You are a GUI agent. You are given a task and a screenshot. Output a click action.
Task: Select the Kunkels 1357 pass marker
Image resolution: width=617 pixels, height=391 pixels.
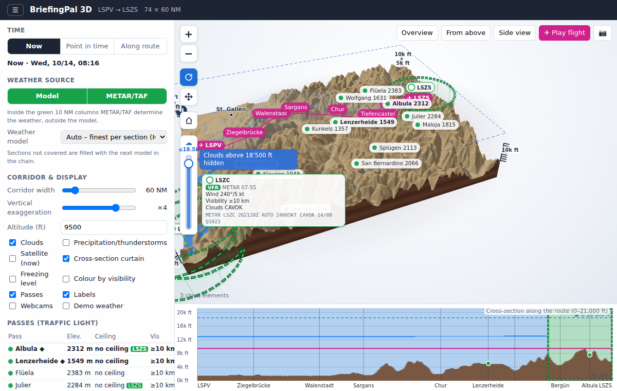coord(326,129)
